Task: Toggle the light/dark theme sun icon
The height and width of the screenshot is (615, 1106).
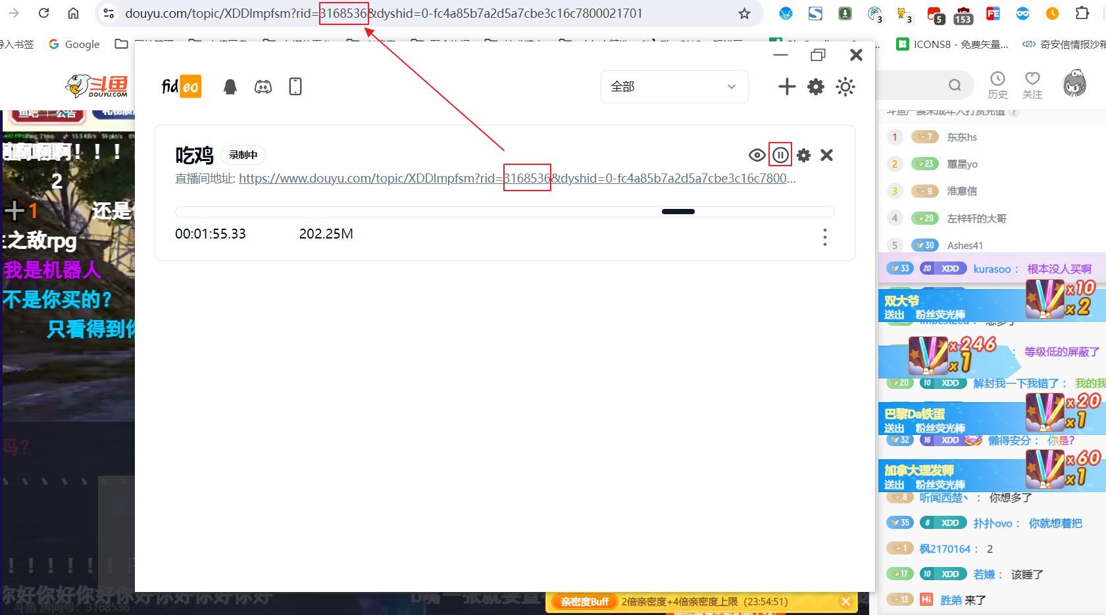Action: coord(845,87)
